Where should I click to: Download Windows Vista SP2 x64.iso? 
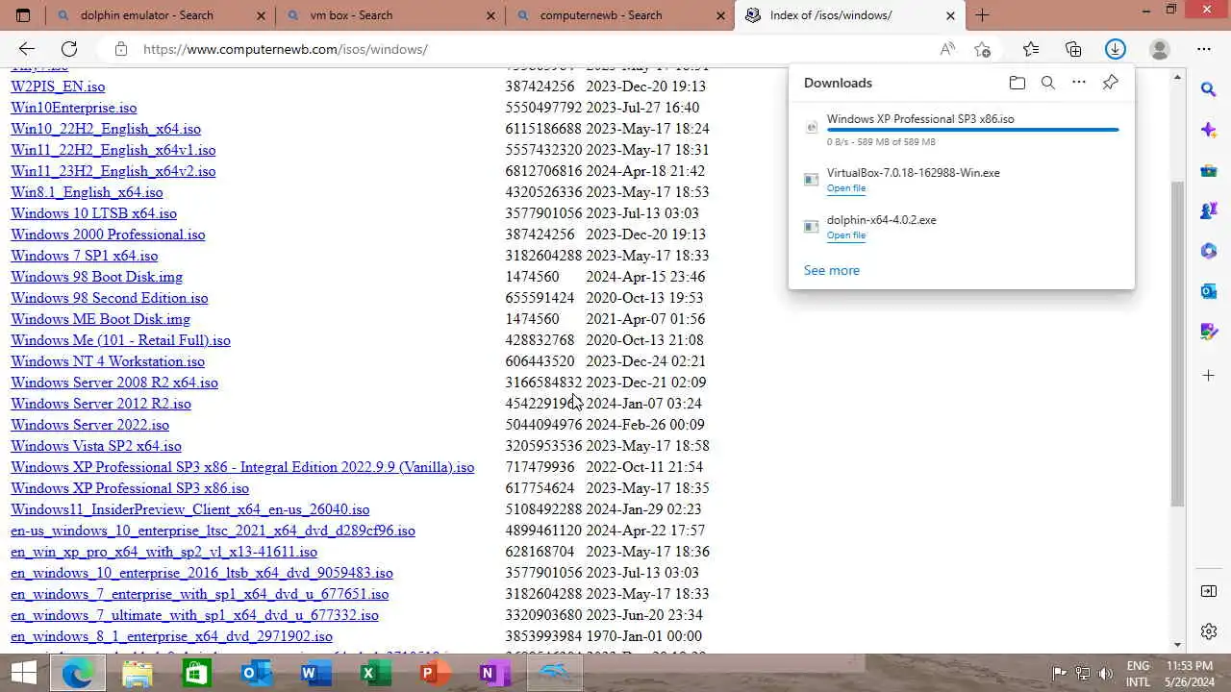96,446
